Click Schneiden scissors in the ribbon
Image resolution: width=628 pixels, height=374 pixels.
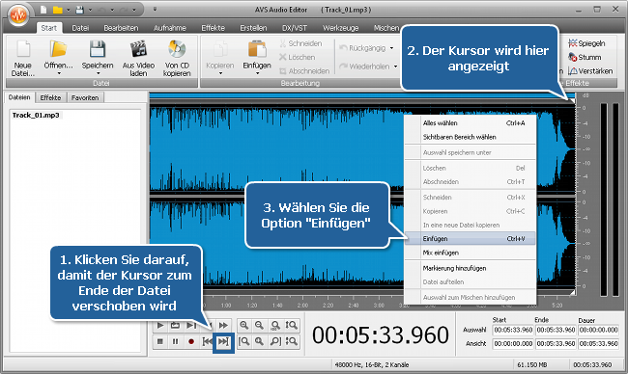click(300, 43)
